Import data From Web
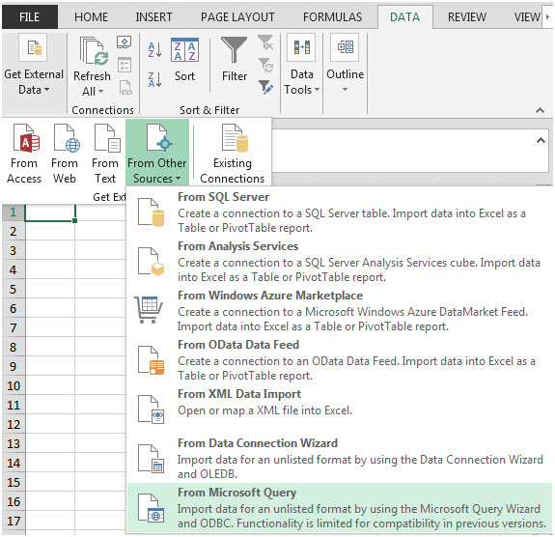 [x=65, y=153]
